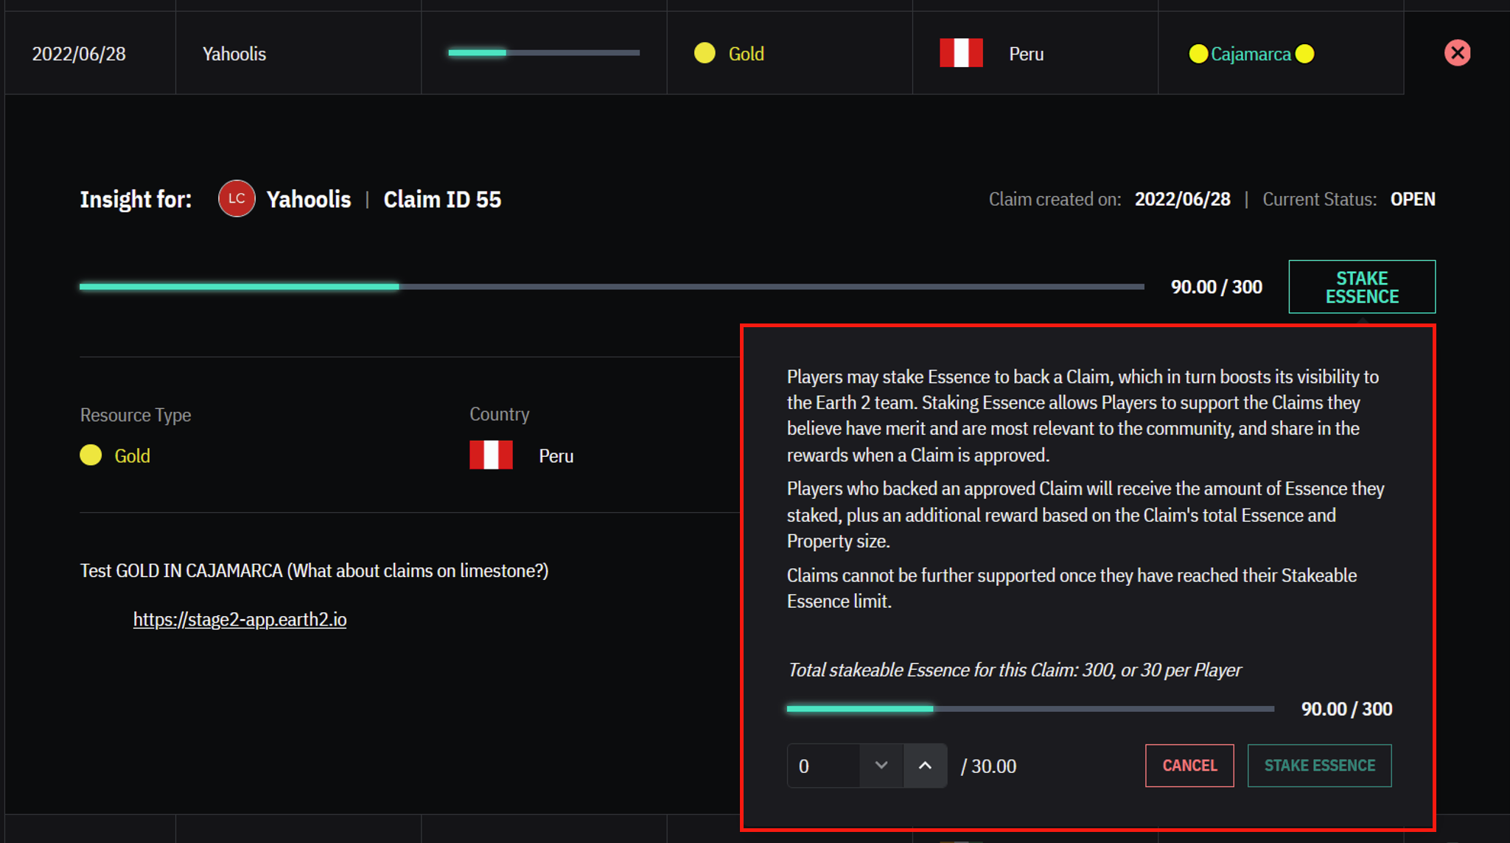This screenshot has width=1510, height=843.
Task: Click the upward stepper arrow to increase Essence
Action: point(926,766)
